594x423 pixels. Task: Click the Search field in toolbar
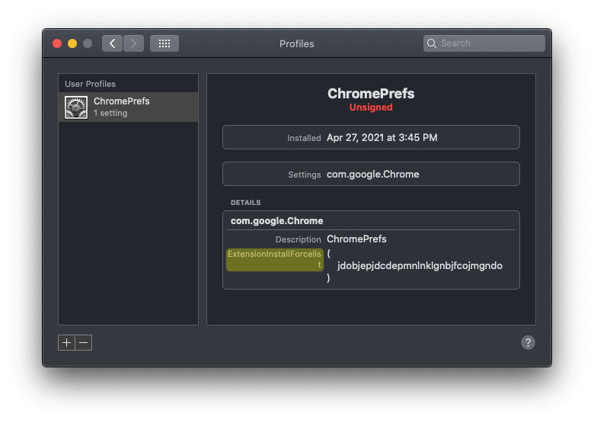[484, 43]
